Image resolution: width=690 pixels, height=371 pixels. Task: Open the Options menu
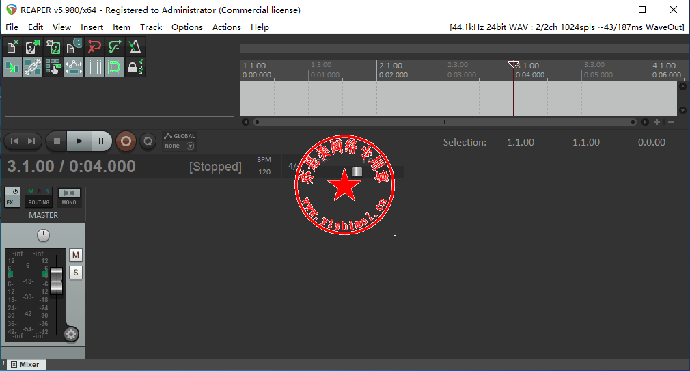point(187,27)
